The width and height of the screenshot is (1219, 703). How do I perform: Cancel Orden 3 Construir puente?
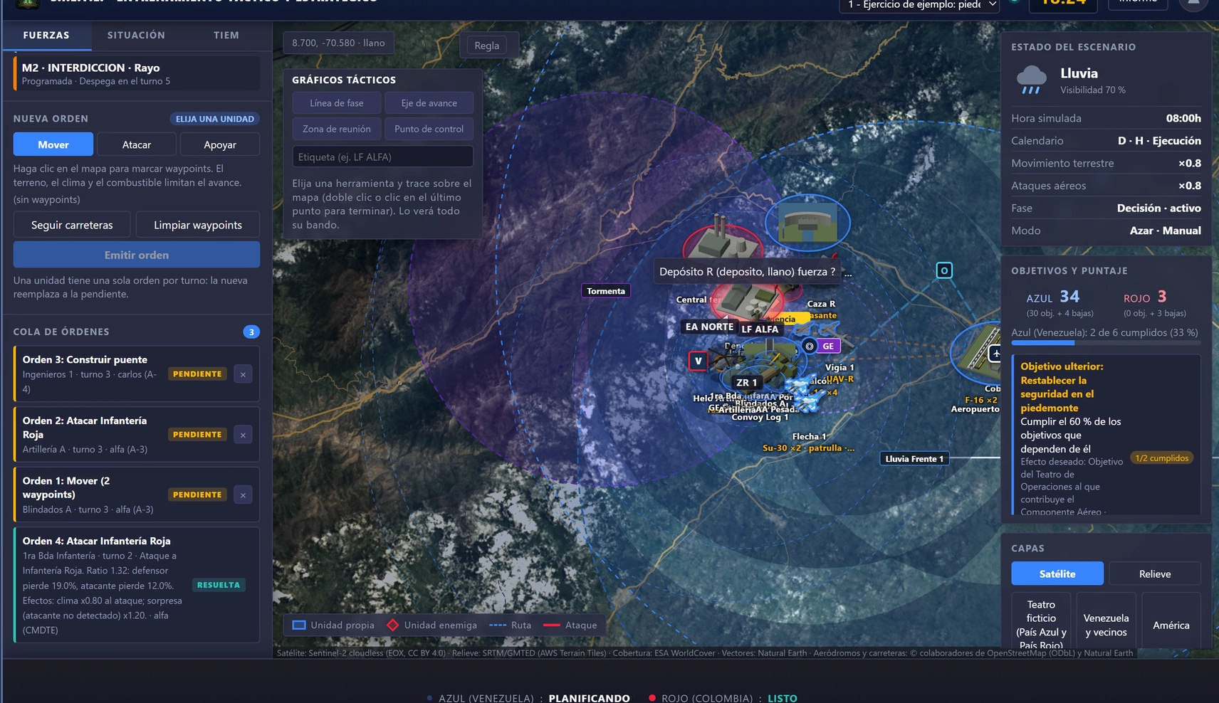coord(243,374)
